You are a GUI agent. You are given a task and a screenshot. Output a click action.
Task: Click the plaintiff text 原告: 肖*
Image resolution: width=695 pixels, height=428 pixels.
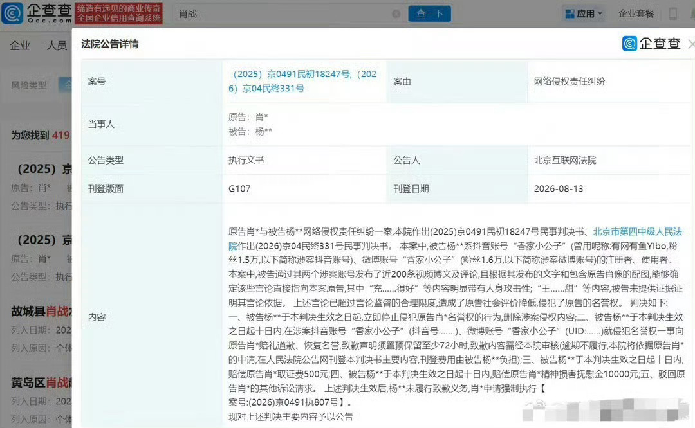tap(248, 118)
